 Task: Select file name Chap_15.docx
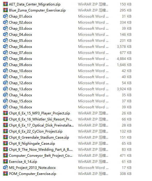(x=20, y=101)
